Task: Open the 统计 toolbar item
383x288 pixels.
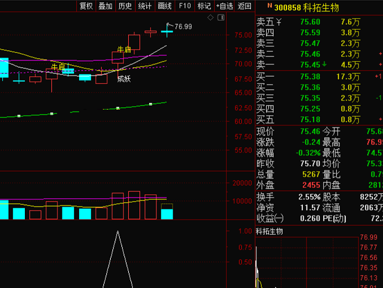Action: click(x=145, y=6)
